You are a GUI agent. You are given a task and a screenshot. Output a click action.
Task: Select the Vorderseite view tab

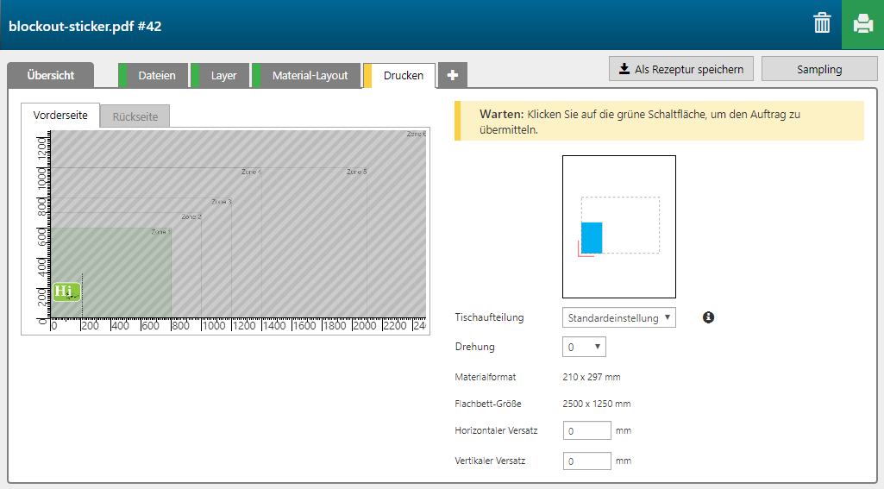pyautogui.click(x=60, y=116)
